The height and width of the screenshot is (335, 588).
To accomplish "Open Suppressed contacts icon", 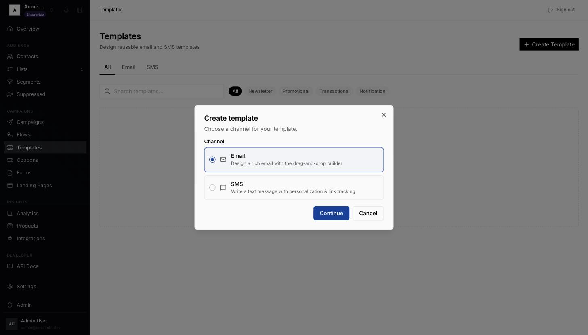I will [10, 94].
